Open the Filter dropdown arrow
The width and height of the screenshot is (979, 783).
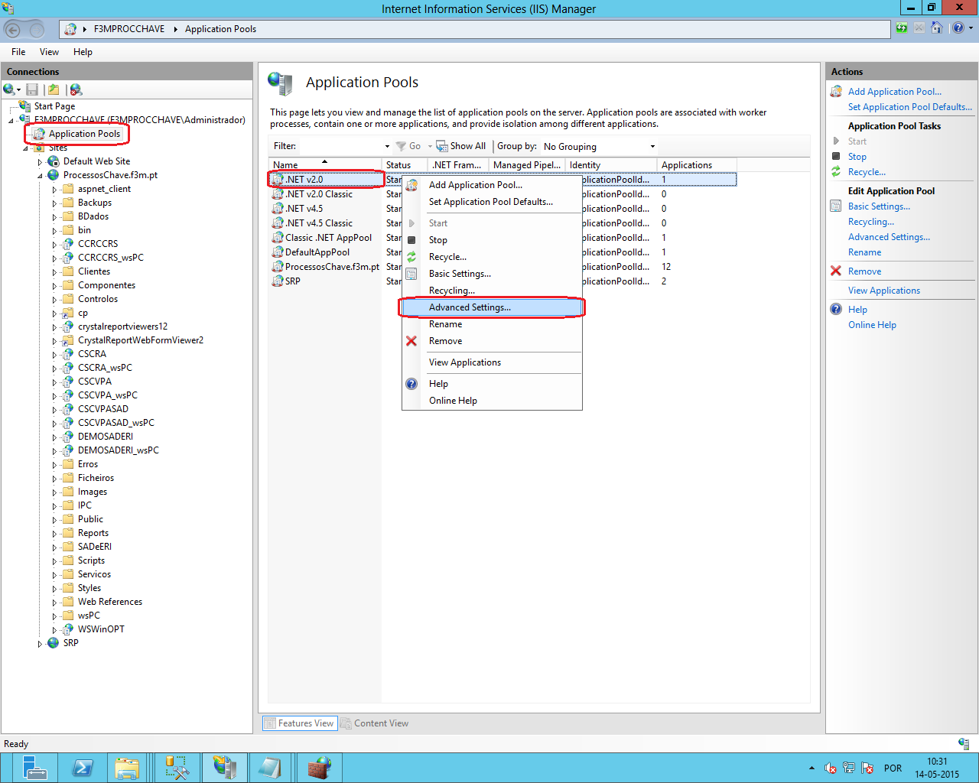(x=387, y=146)
